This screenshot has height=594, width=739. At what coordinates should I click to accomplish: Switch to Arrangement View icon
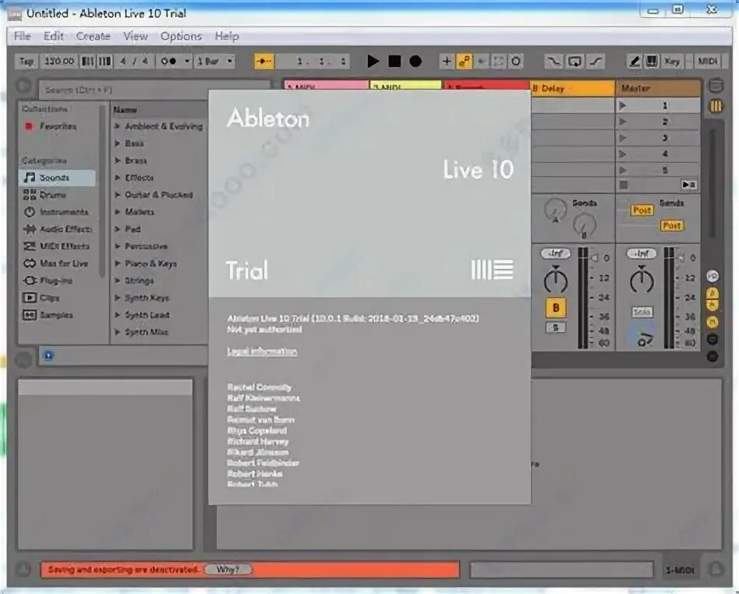tap(716, 85)
